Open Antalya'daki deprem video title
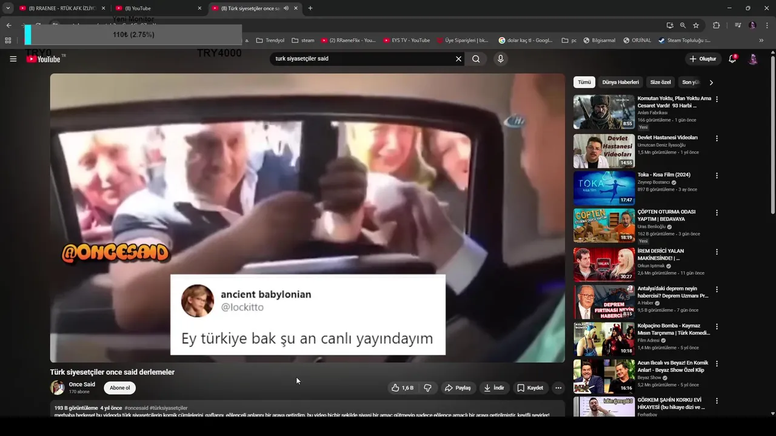The image size is (776, 436). point(673,292)
